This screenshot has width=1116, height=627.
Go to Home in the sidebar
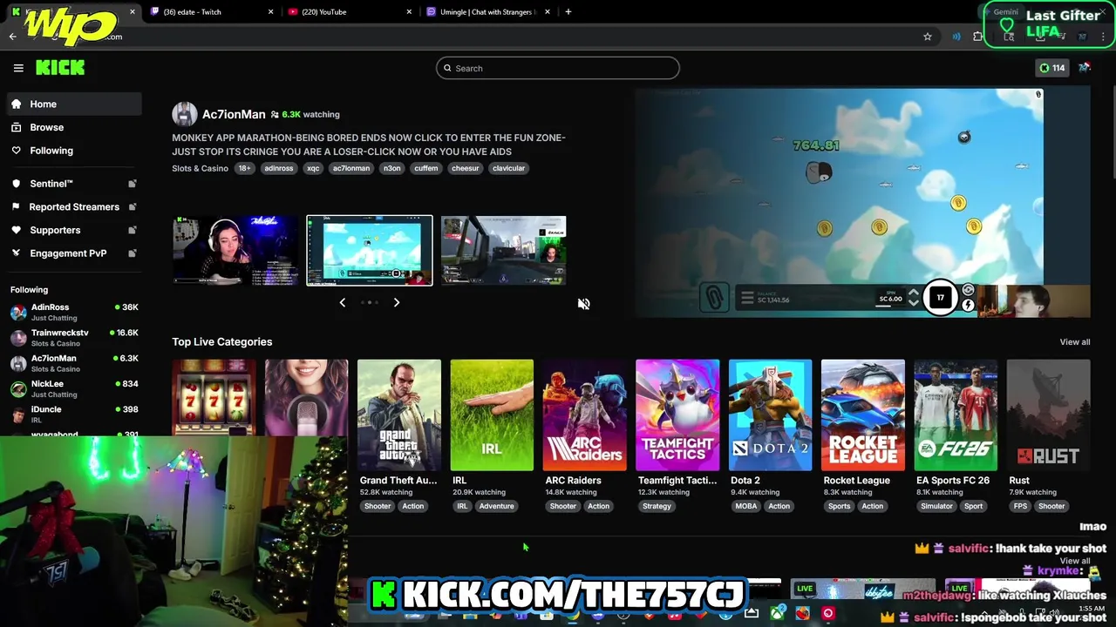[x=74, y=104]
